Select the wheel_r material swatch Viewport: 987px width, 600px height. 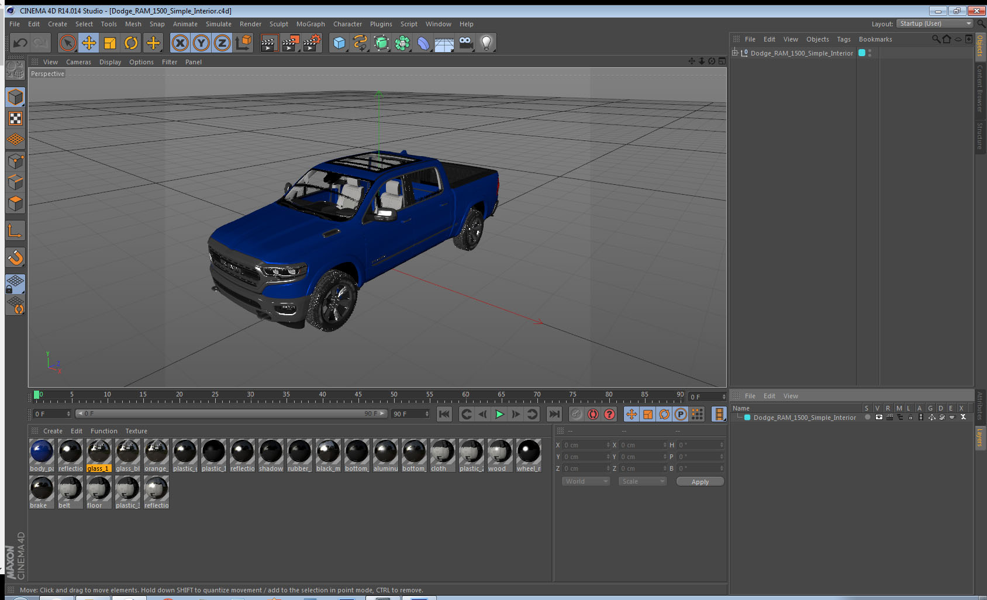[529, 455]
